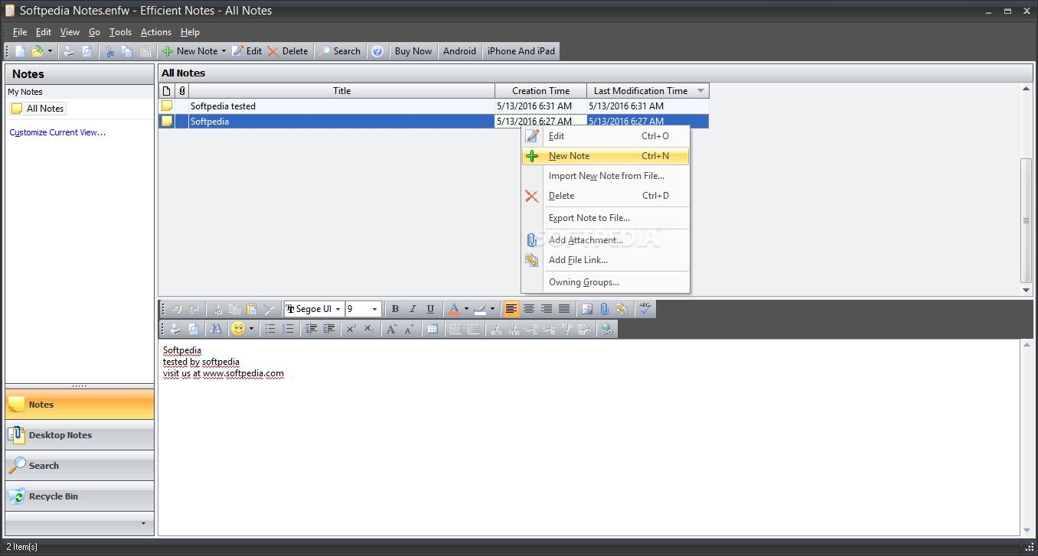Open the Tools menu

point(120,32)
